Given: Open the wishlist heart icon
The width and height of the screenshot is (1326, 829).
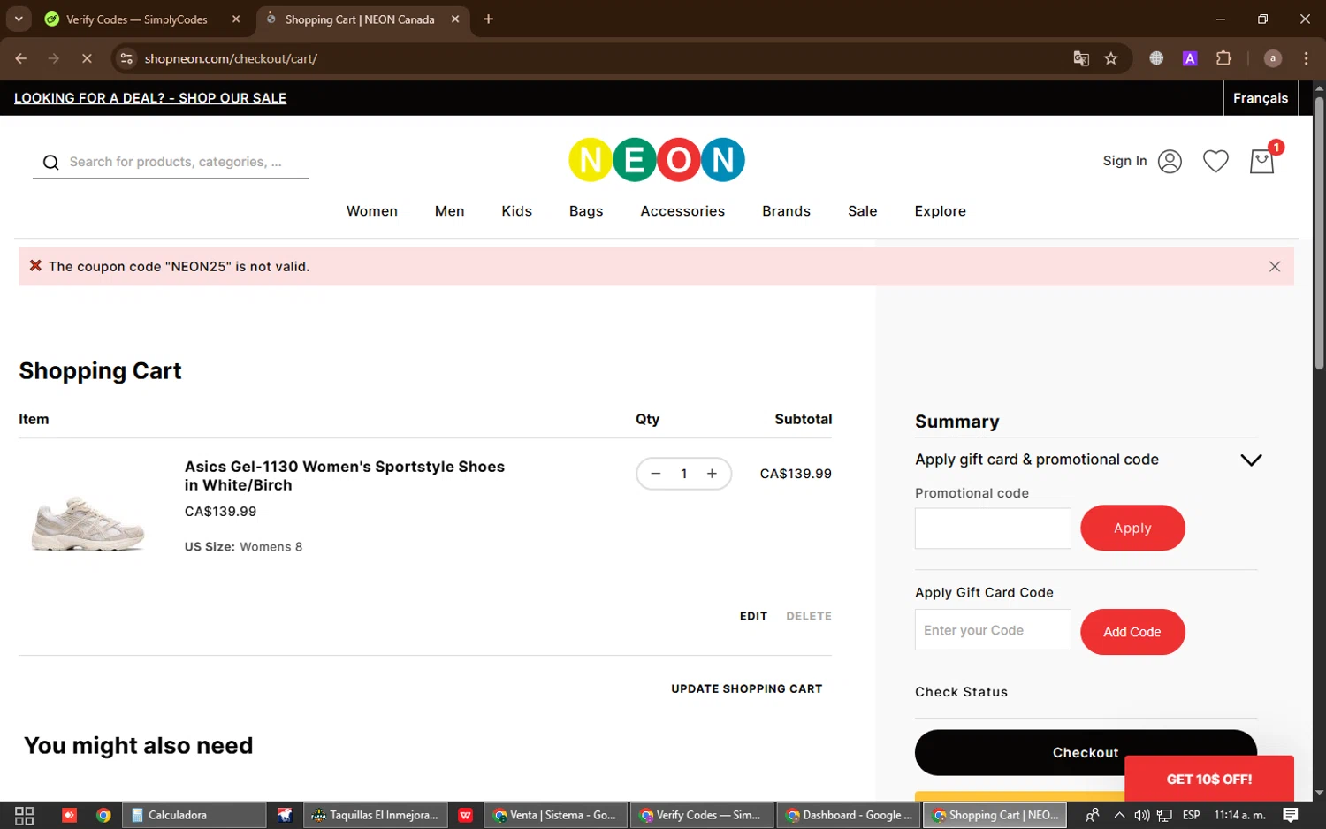Looking at the screenshot, I should click(x=1215, y=161).
